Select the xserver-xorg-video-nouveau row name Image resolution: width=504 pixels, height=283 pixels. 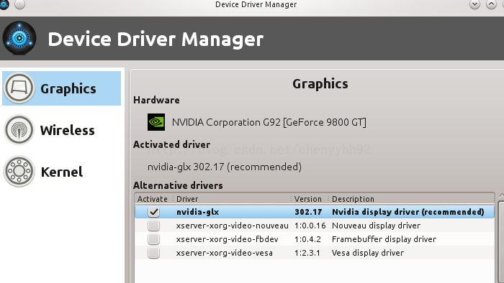(232, 226)
